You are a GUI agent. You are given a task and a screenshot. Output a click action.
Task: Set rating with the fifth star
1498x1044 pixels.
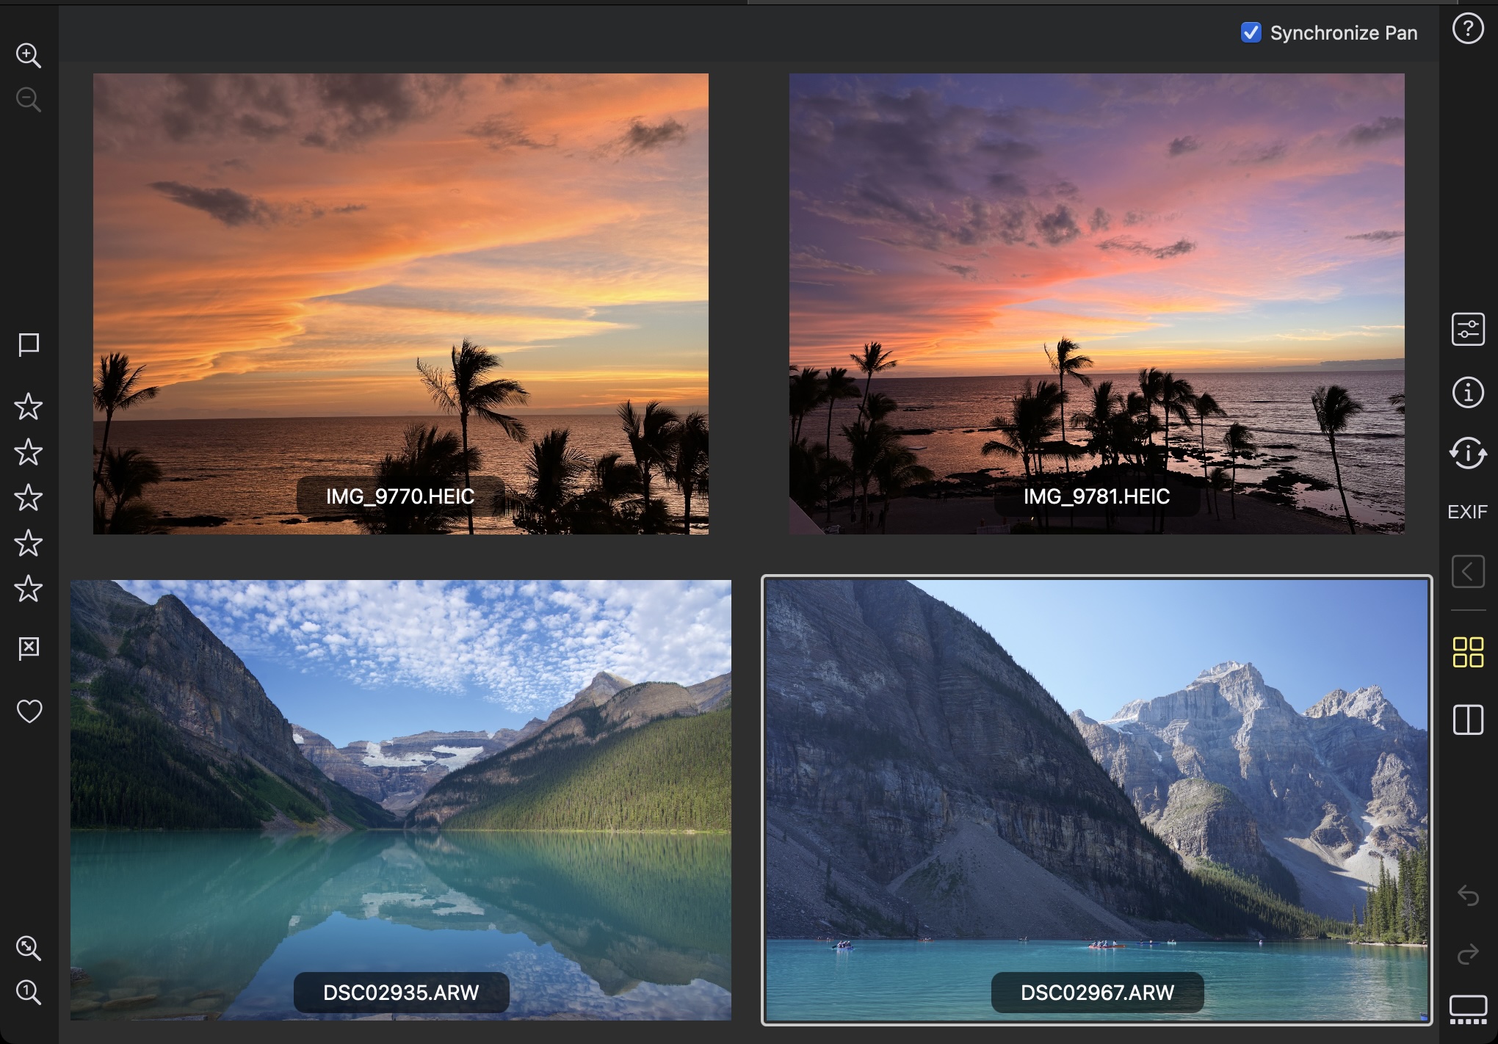pyautogui.click(x=28, y=589)
